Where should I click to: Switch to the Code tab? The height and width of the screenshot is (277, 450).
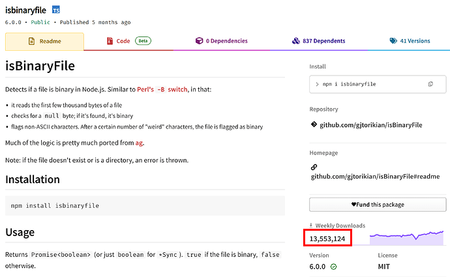tap(128, 41)
